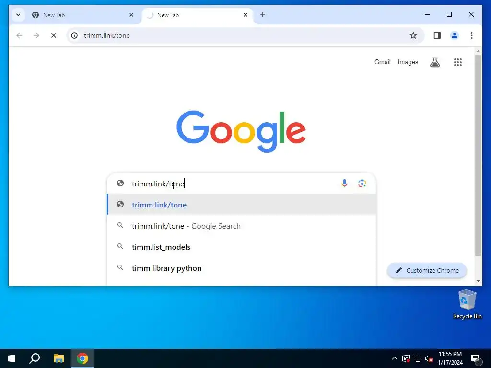Click the Google search box text
The width and height of the screenshot is (491, 368).
coord(158,184)
